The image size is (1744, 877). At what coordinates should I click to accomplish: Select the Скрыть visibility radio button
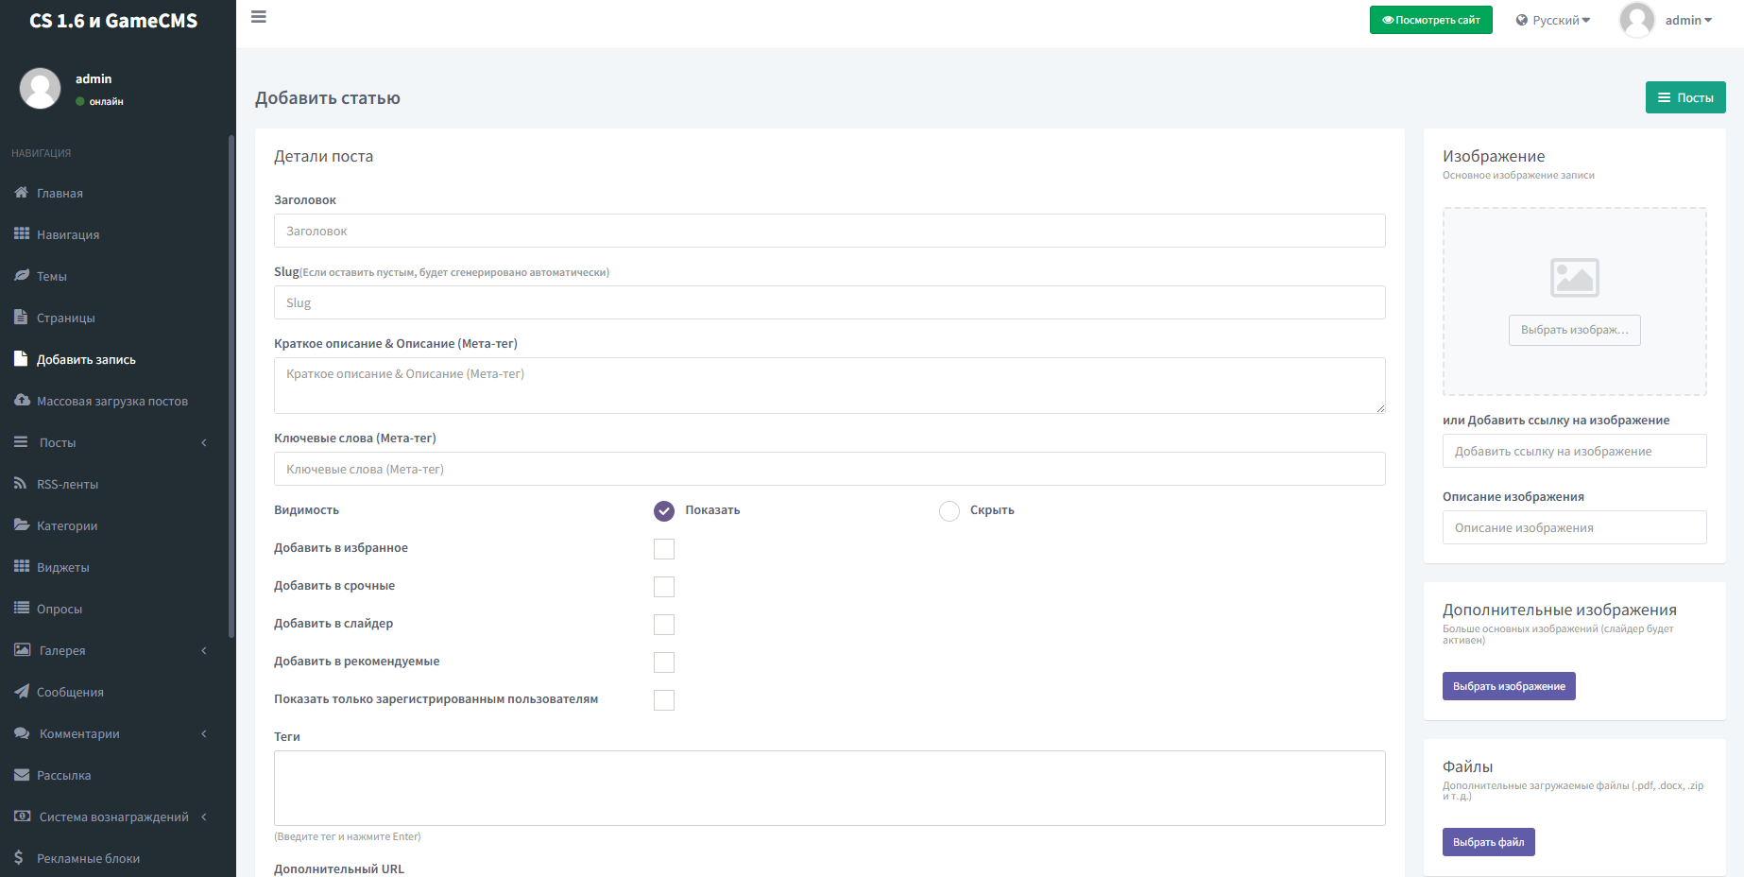click(949, 511)
